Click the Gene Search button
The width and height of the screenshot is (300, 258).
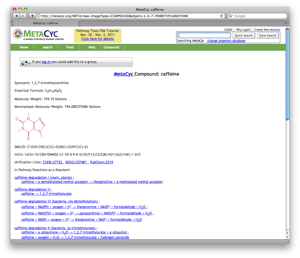tap(268, 35)
